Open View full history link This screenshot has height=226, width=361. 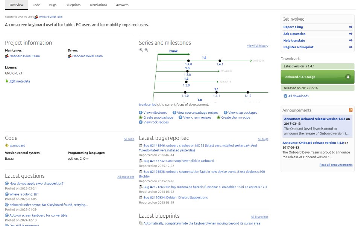(x=258, y=46)
